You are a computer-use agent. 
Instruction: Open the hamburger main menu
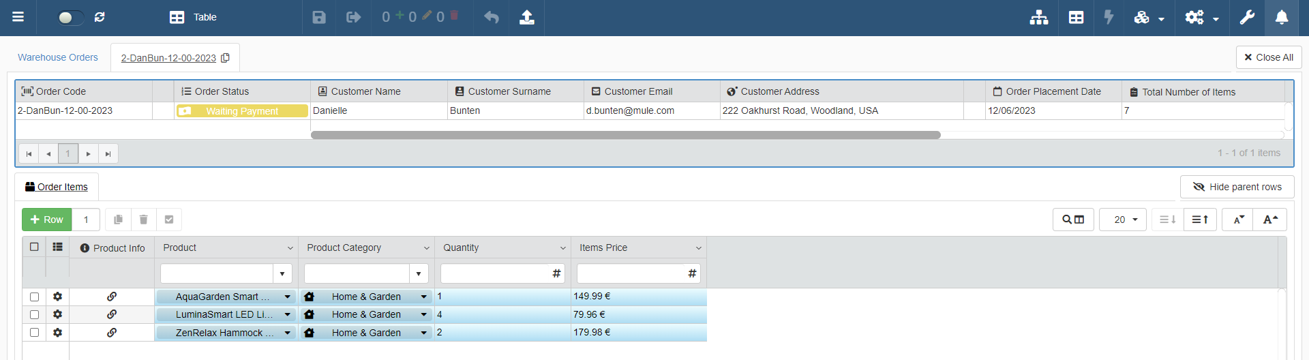(18, 17)
